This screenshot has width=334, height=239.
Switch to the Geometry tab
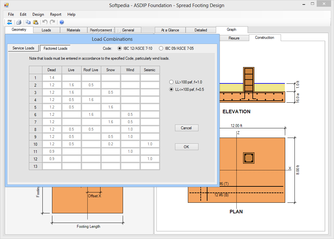19,30
